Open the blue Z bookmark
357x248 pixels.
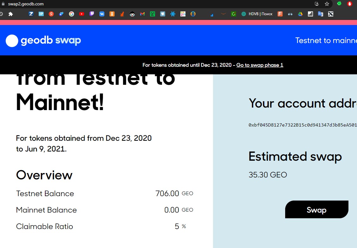[x=31, y=14]
